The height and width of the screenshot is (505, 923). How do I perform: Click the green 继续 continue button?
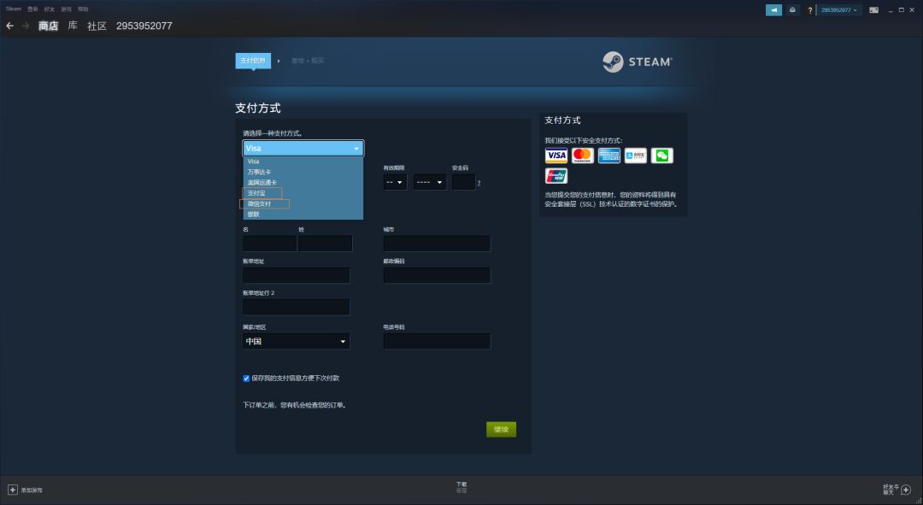click(x=501, y=429)
